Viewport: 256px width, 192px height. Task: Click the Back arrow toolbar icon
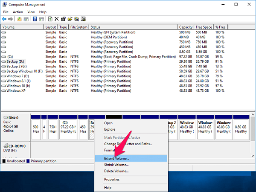pyautogui.click(x=5, y=19)
